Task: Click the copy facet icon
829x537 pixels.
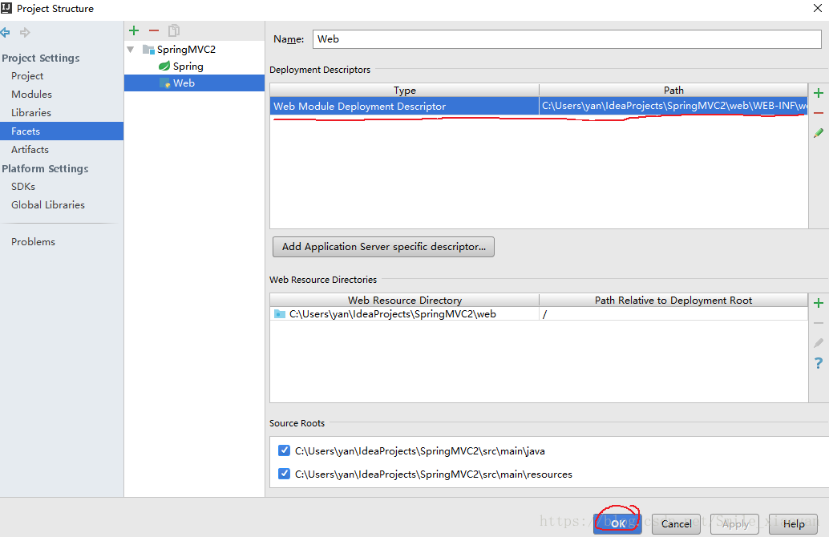Action: tap(173, 30)
